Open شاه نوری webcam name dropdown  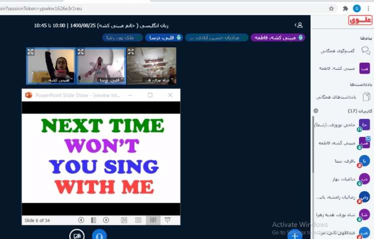(159, 80)
